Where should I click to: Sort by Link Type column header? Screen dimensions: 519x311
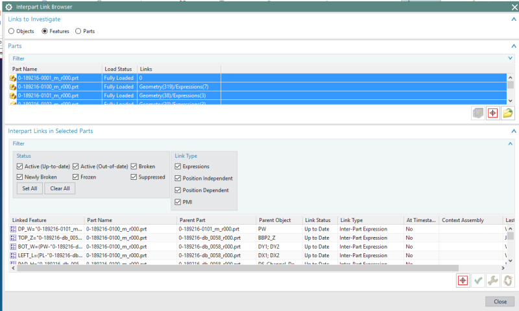click(x=370, y=220)
